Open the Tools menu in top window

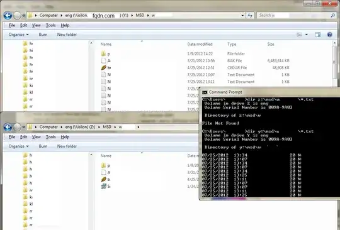(50, 25)
